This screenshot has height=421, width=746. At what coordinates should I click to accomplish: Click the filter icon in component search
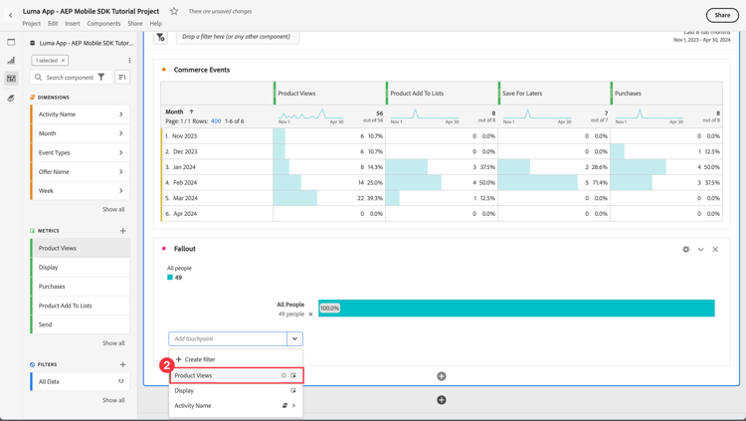click(101, 78)
